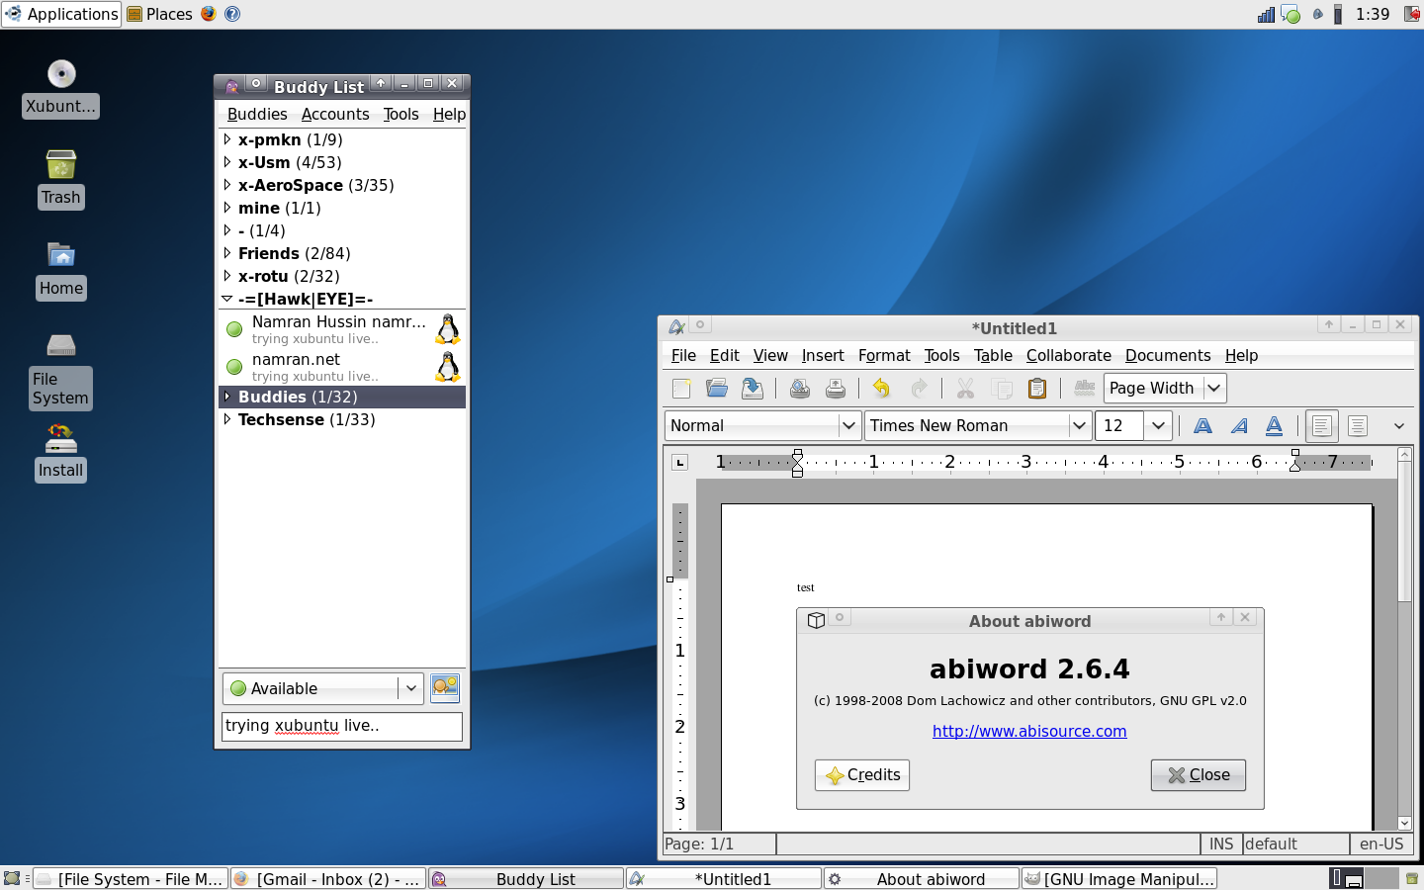Image resolution: width=1424 pixels, height=890 pixels.
Task: Toggle underline formatting
Action: [1274, 426]
